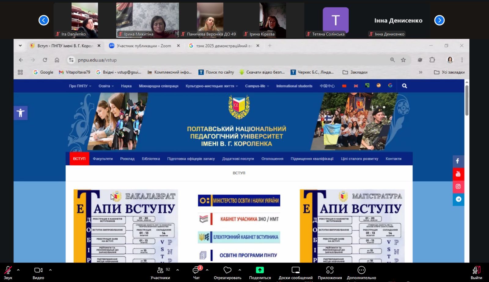The width and height of the screenshot is (489, 282).
Task: Open the accessibility options widget
Action: (20, 113)
